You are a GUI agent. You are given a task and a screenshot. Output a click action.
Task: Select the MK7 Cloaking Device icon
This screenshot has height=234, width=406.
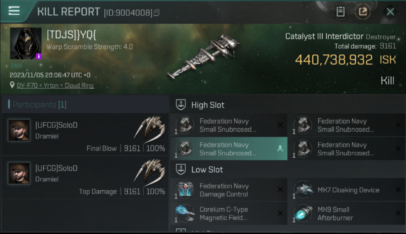(x=303, y=190)
